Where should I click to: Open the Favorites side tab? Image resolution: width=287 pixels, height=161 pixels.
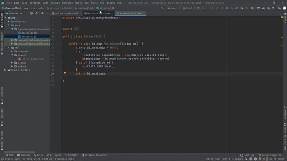2,117
